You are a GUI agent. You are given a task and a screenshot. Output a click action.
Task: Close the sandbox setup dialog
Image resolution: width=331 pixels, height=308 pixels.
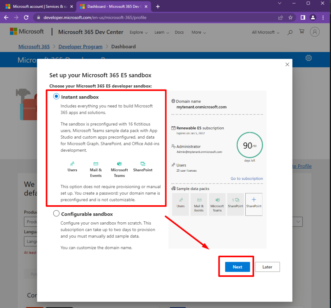287,65
